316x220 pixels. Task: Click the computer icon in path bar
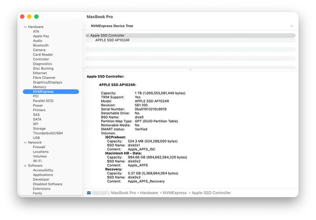[89, 193]
